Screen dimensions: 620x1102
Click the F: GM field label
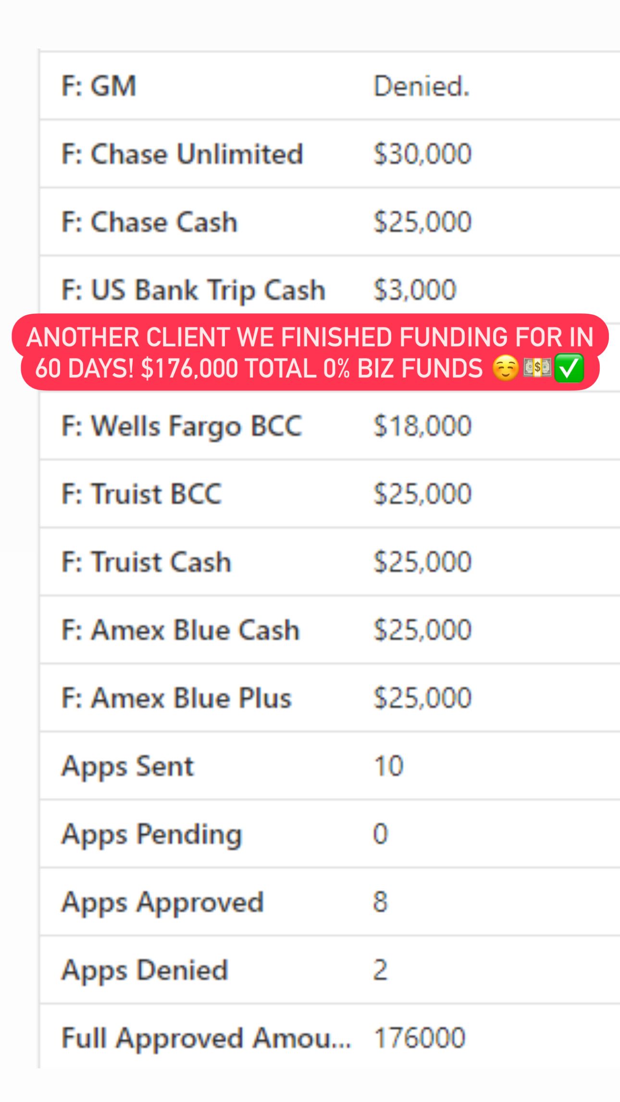[x=99, y=87]
